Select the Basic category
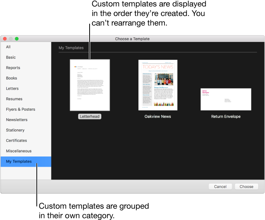 tap(11, 57)
